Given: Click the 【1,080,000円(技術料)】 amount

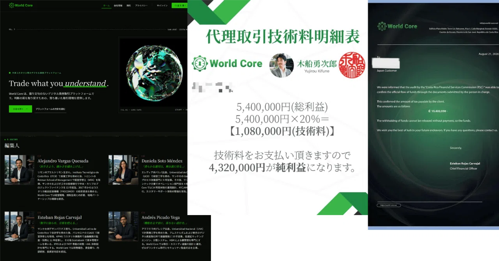Looking at the screenshot, I should point(282,131).
